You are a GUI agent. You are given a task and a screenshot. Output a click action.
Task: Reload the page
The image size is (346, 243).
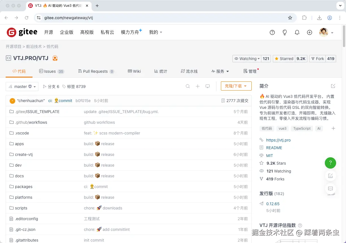(x=27, y=18)
